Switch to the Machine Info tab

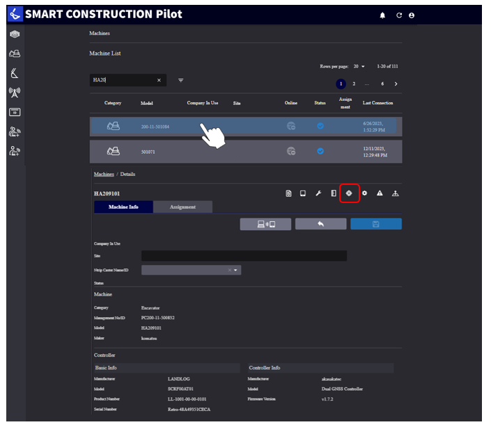(x=123, y=207)
